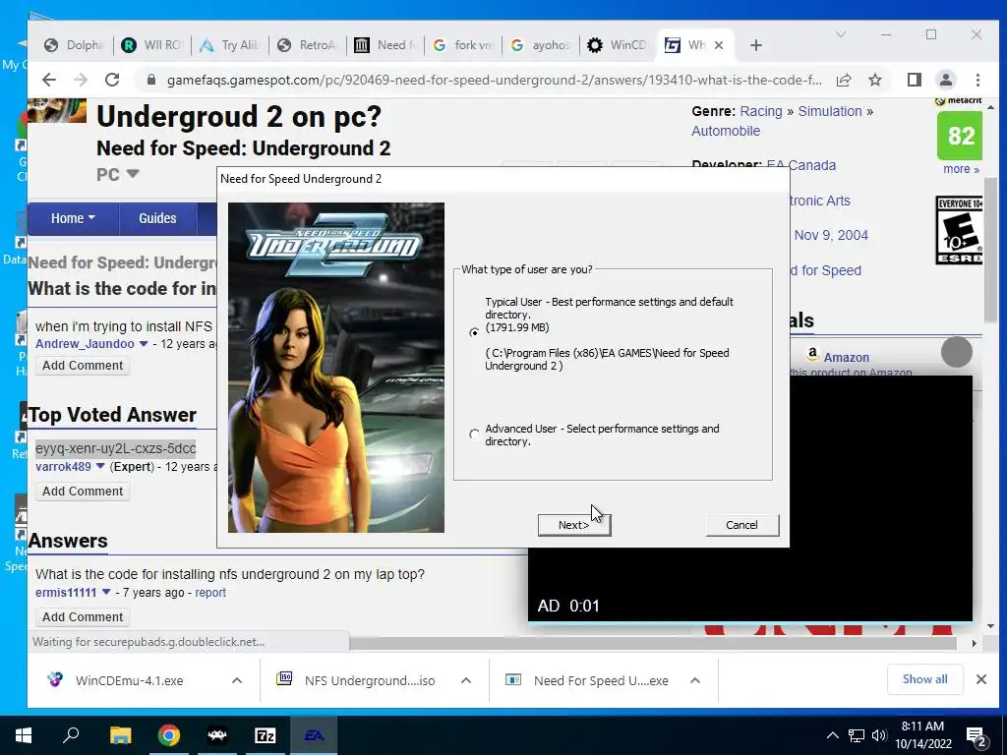
Task: Close the active GameFAQs tab
Action: (719, 45)
